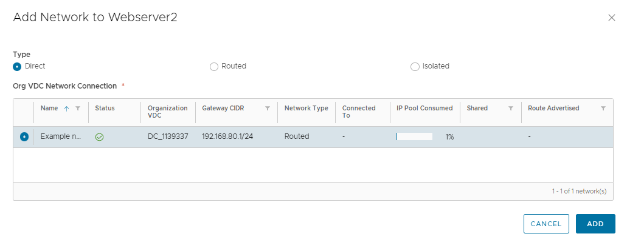
Task: Click Network Type column header
Action: coord(307,108)
